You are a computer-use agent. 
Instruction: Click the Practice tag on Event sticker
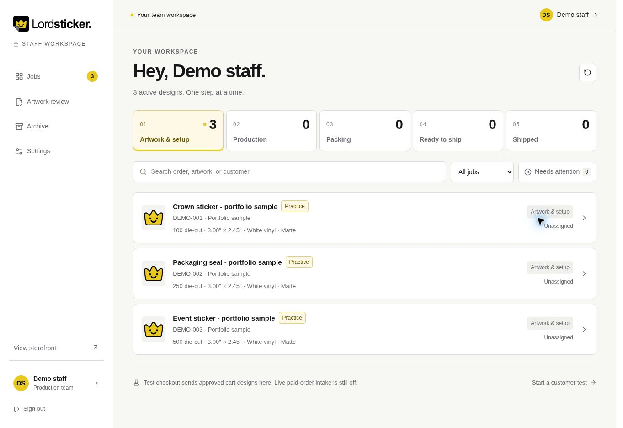pos(292,318)
